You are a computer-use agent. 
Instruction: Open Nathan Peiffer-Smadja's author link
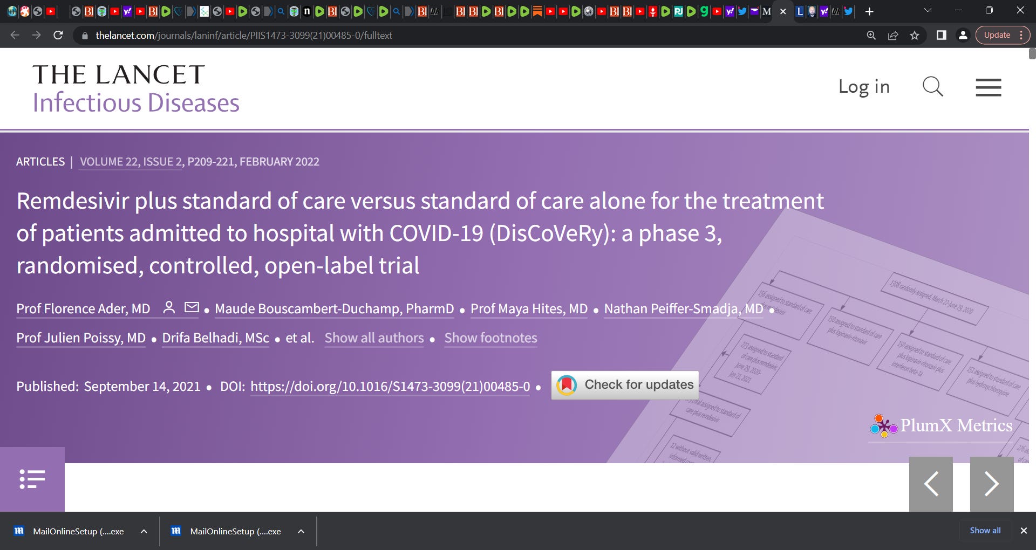tap(684, 308)
